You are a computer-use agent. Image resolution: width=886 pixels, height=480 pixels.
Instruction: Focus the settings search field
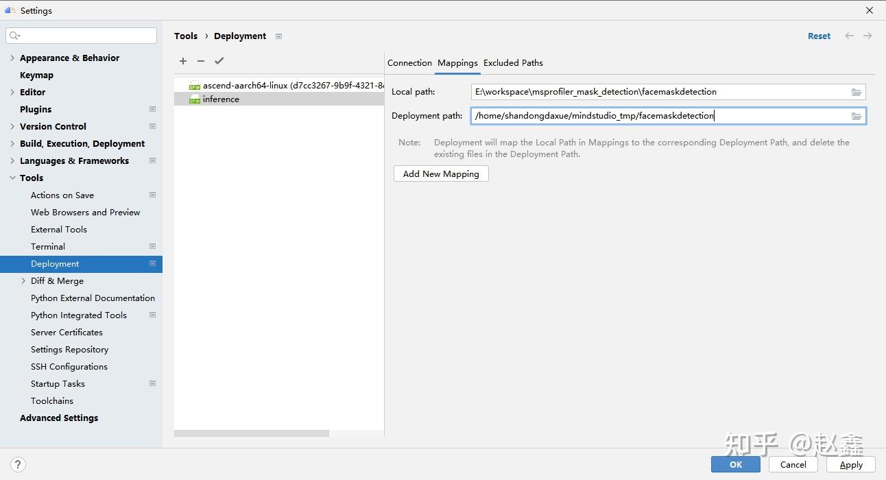coord(82,36)
